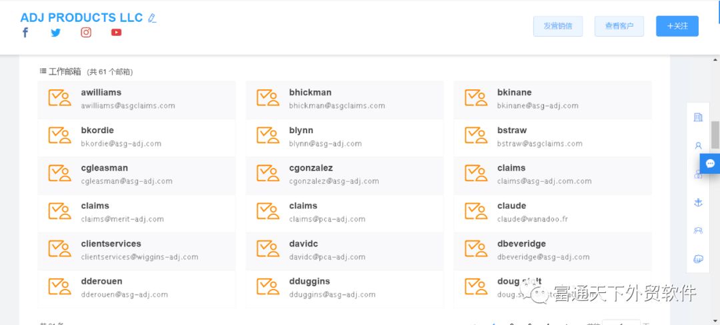Click the name heading 'bhickman'

pyautogui.click(x=311, y=93)
